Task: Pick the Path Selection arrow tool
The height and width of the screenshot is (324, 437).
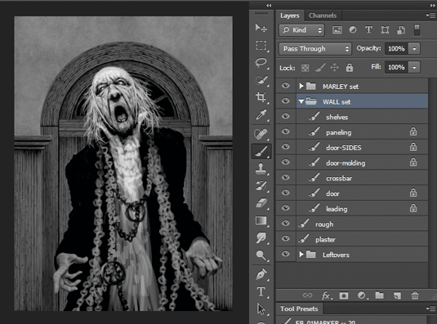Action: click(261, 309)
